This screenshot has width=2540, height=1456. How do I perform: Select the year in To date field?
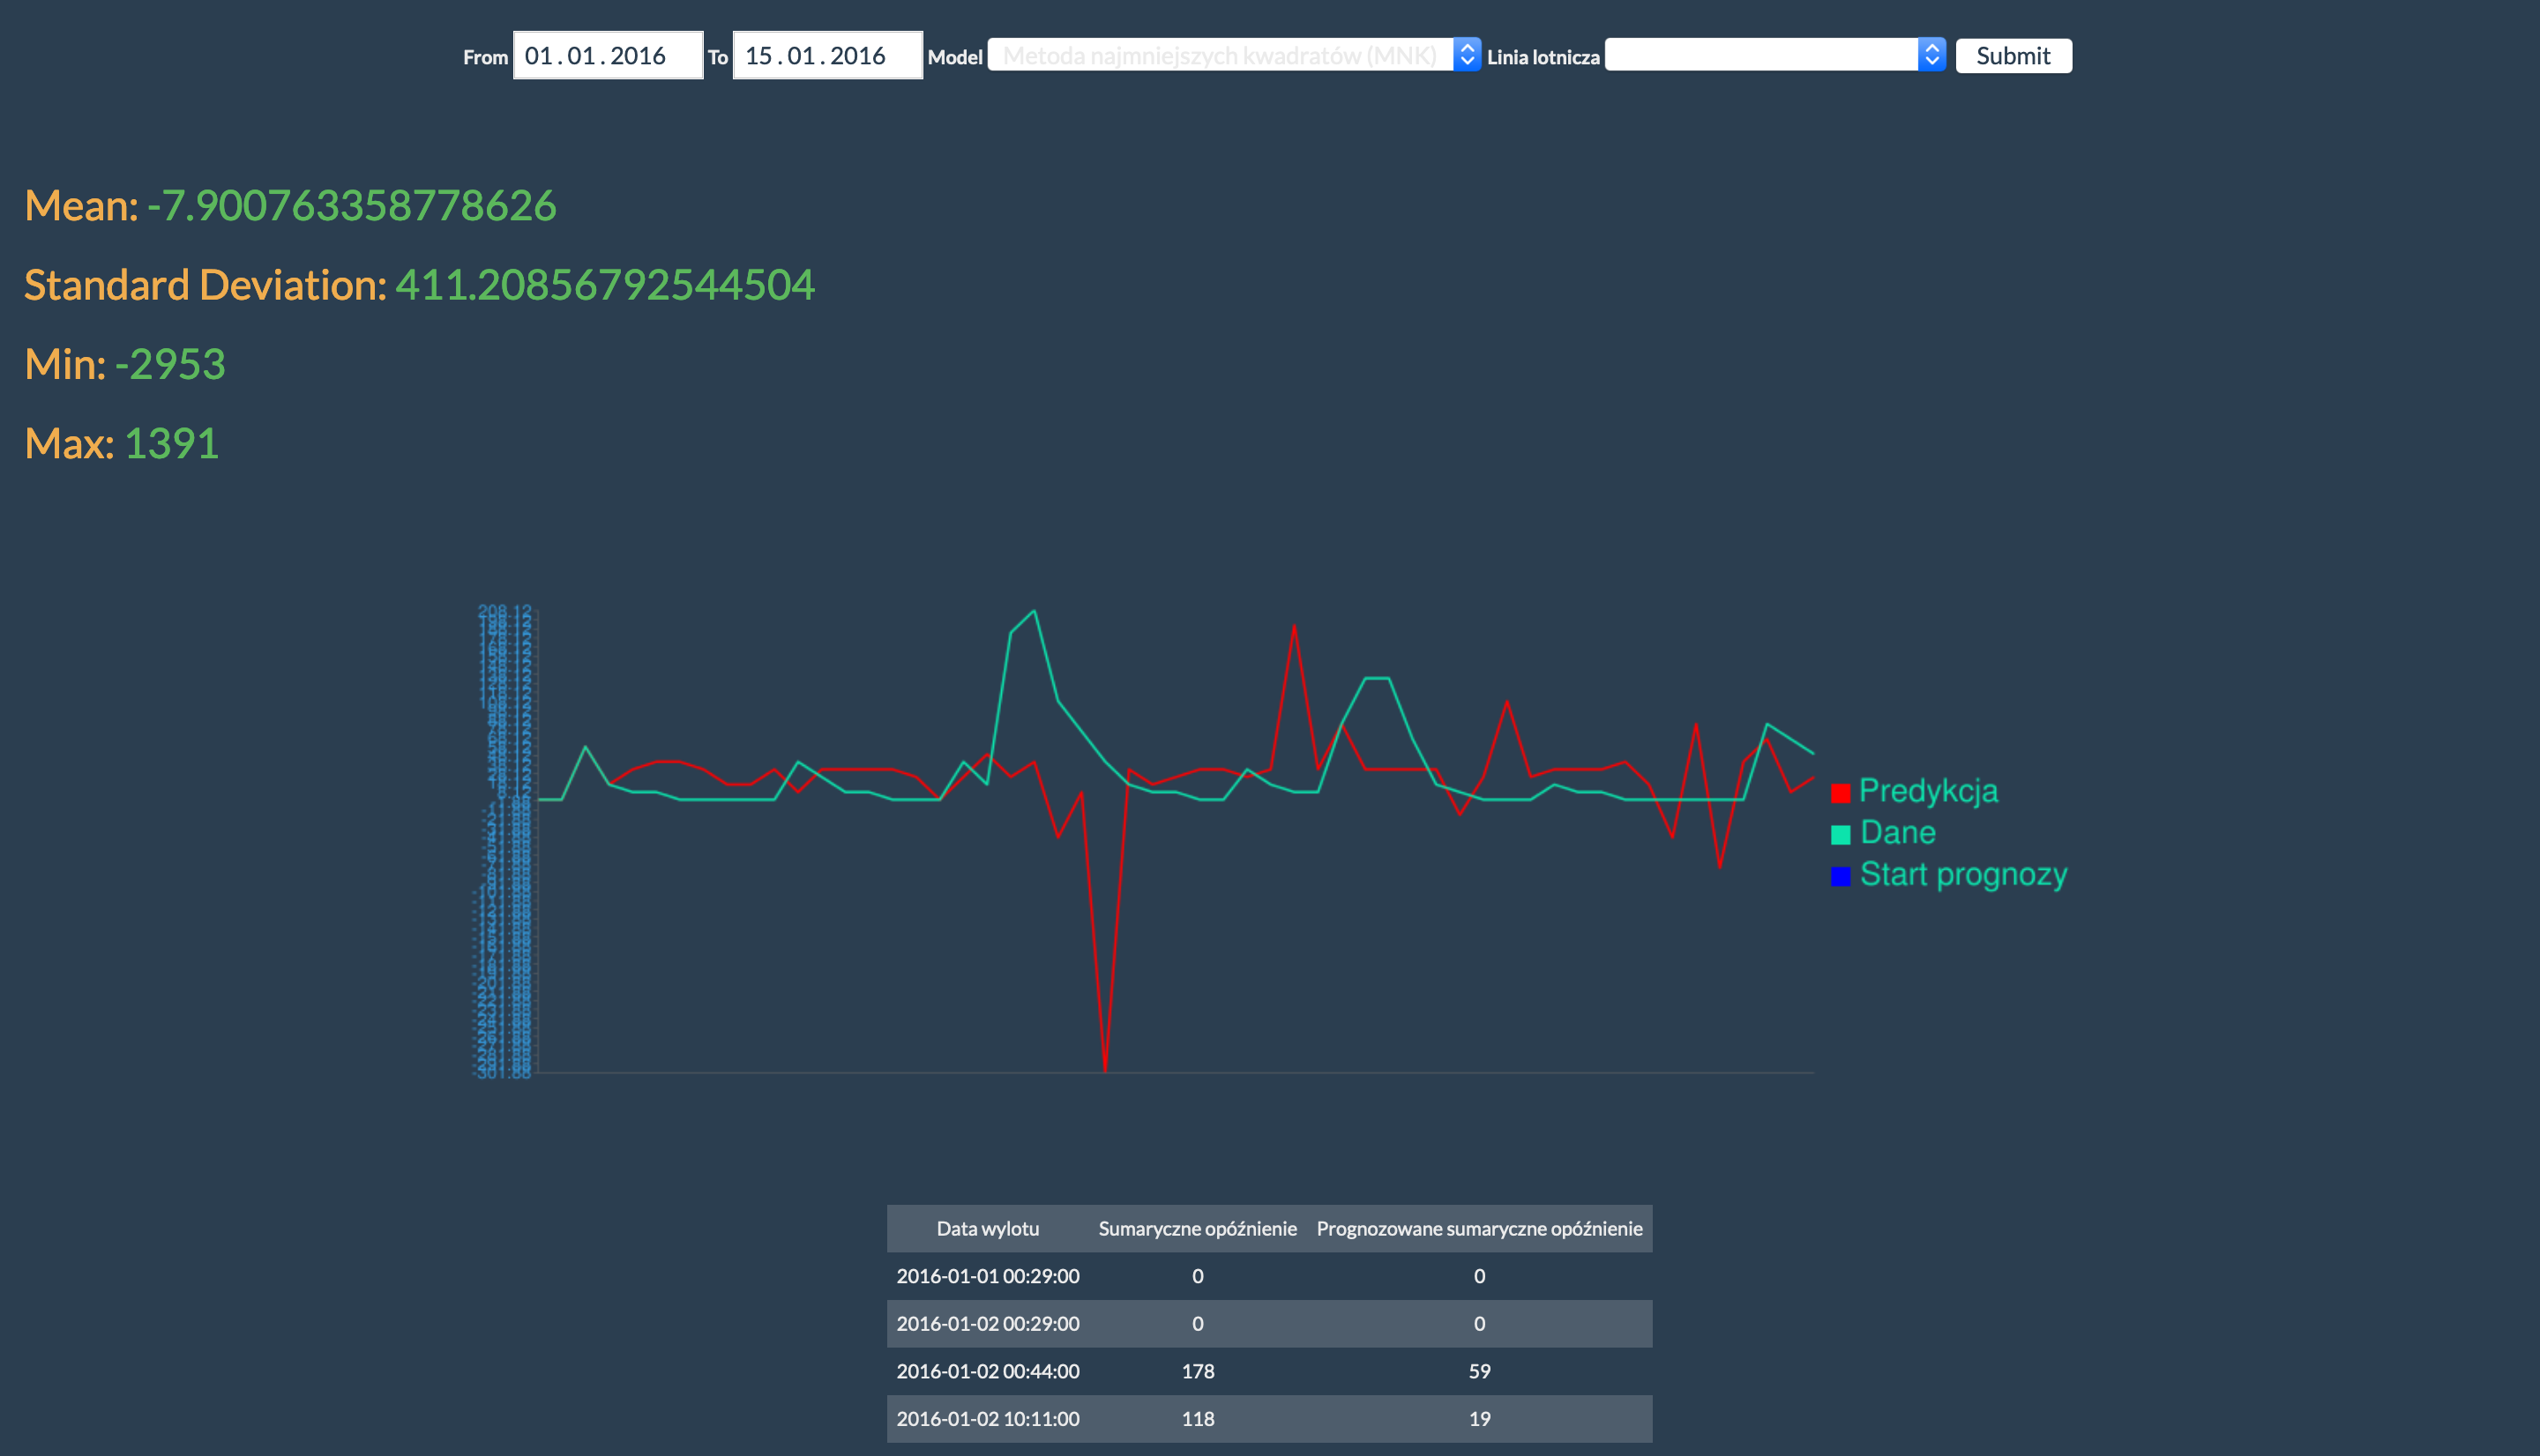857,56
